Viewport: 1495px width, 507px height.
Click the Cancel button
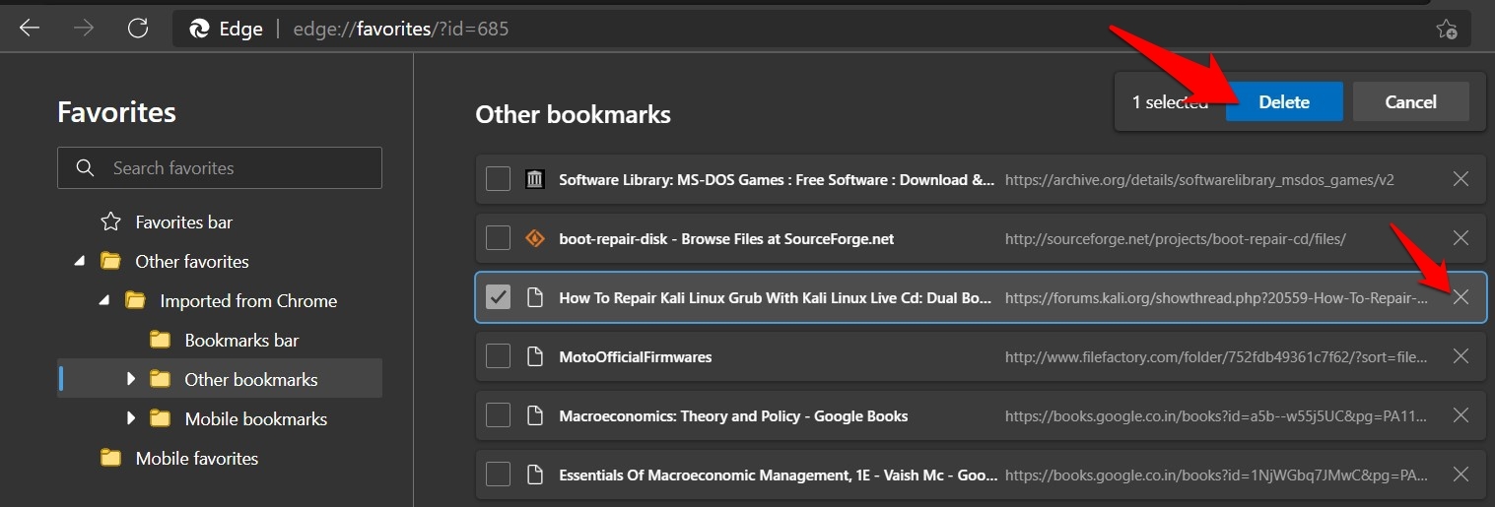(1410, 102)
